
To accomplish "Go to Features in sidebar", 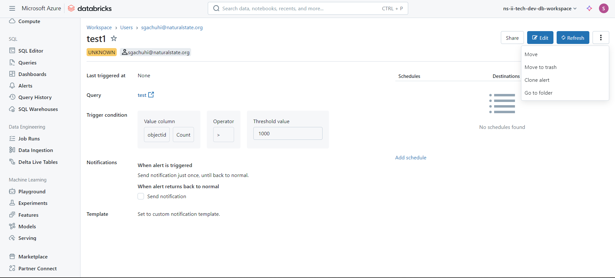I will tap(28, 215).
